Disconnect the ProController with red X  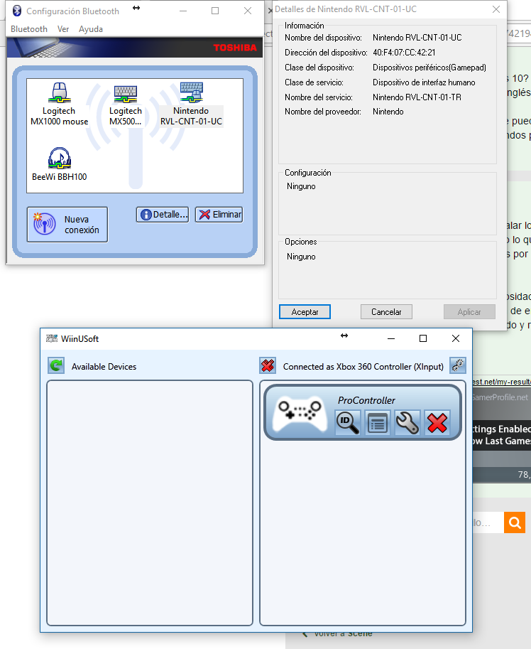pyautogui.click(x=437, y=422)
